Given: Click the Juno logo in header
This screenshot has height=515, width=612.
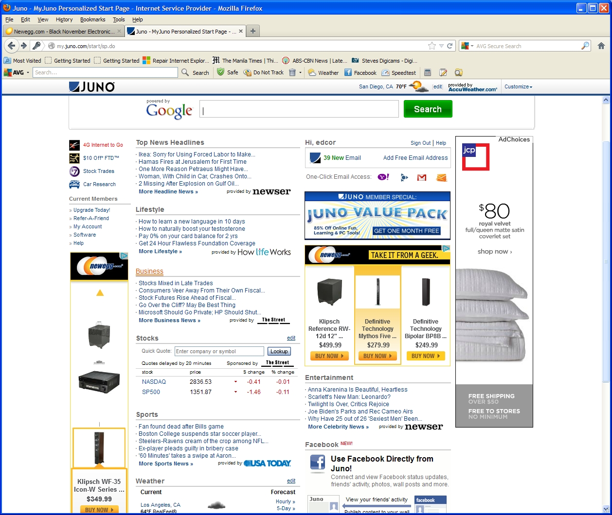Looking at the screenshot, I should [x=91, y=86].
